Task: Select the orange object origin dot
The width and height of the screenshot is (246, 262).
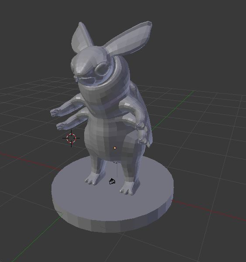Action: [115, 148]
